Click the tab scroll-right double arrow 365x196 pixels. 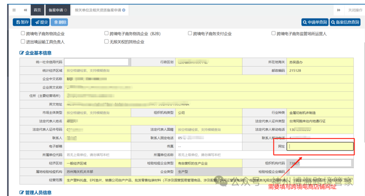[x=339, y=10]
